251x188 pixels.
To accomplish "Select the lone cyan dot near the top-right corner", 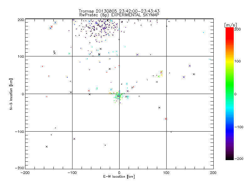I will coord(203,33).
